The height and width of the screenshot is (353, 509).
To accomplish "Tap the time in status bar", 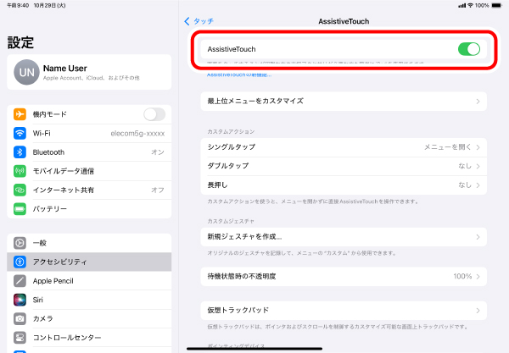I will (18, 6).
